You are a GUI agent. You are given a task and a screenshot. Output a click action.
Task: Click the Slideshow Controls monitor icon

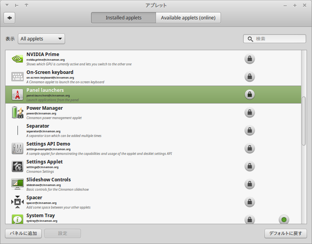point(18,184)
